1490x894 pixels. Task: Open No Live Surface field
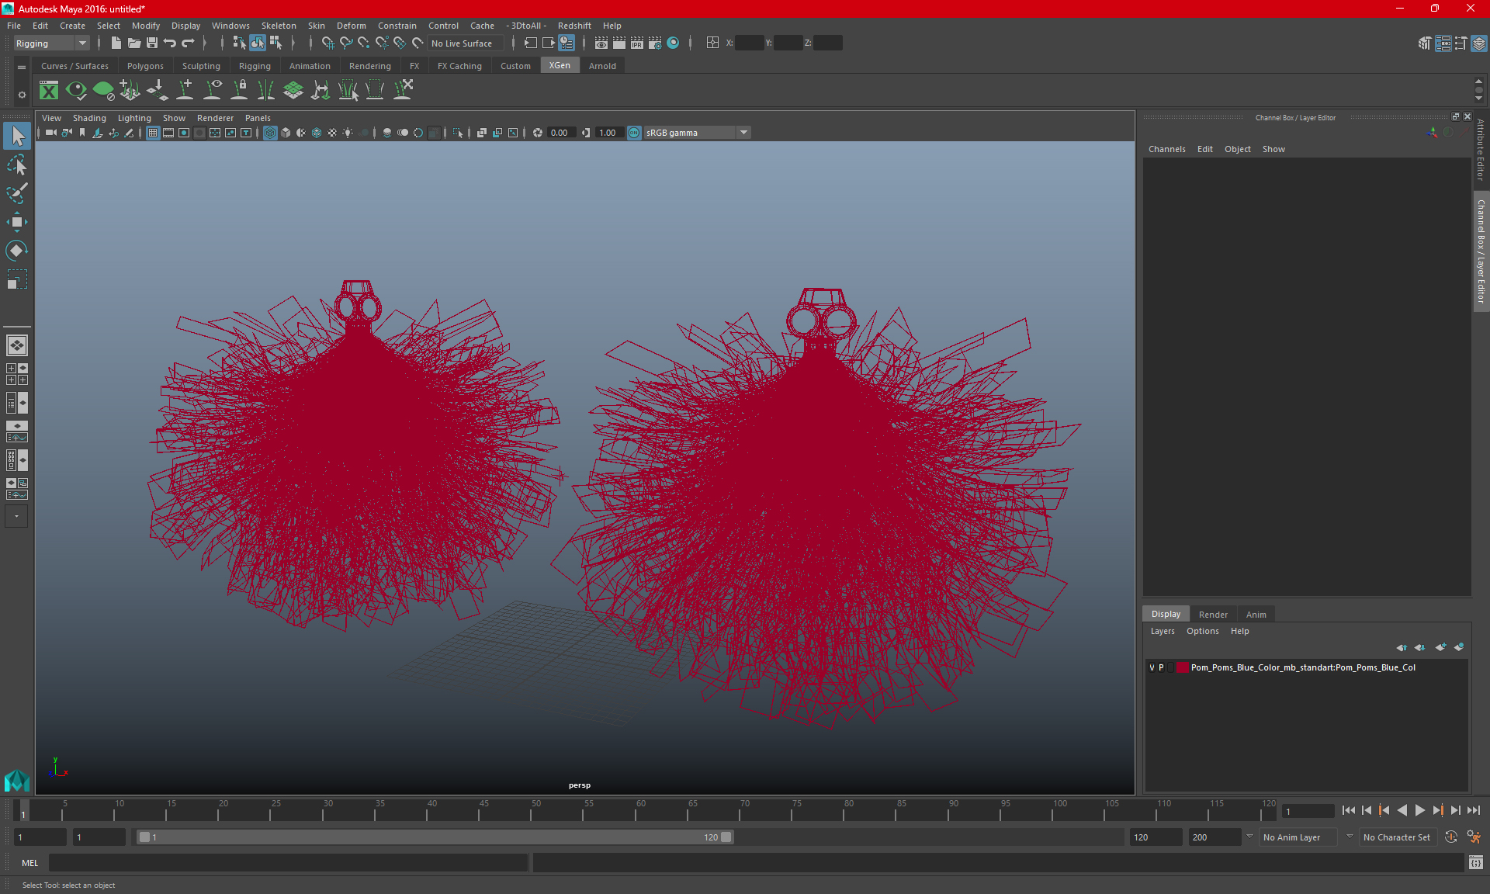click(x=466, y=43)
